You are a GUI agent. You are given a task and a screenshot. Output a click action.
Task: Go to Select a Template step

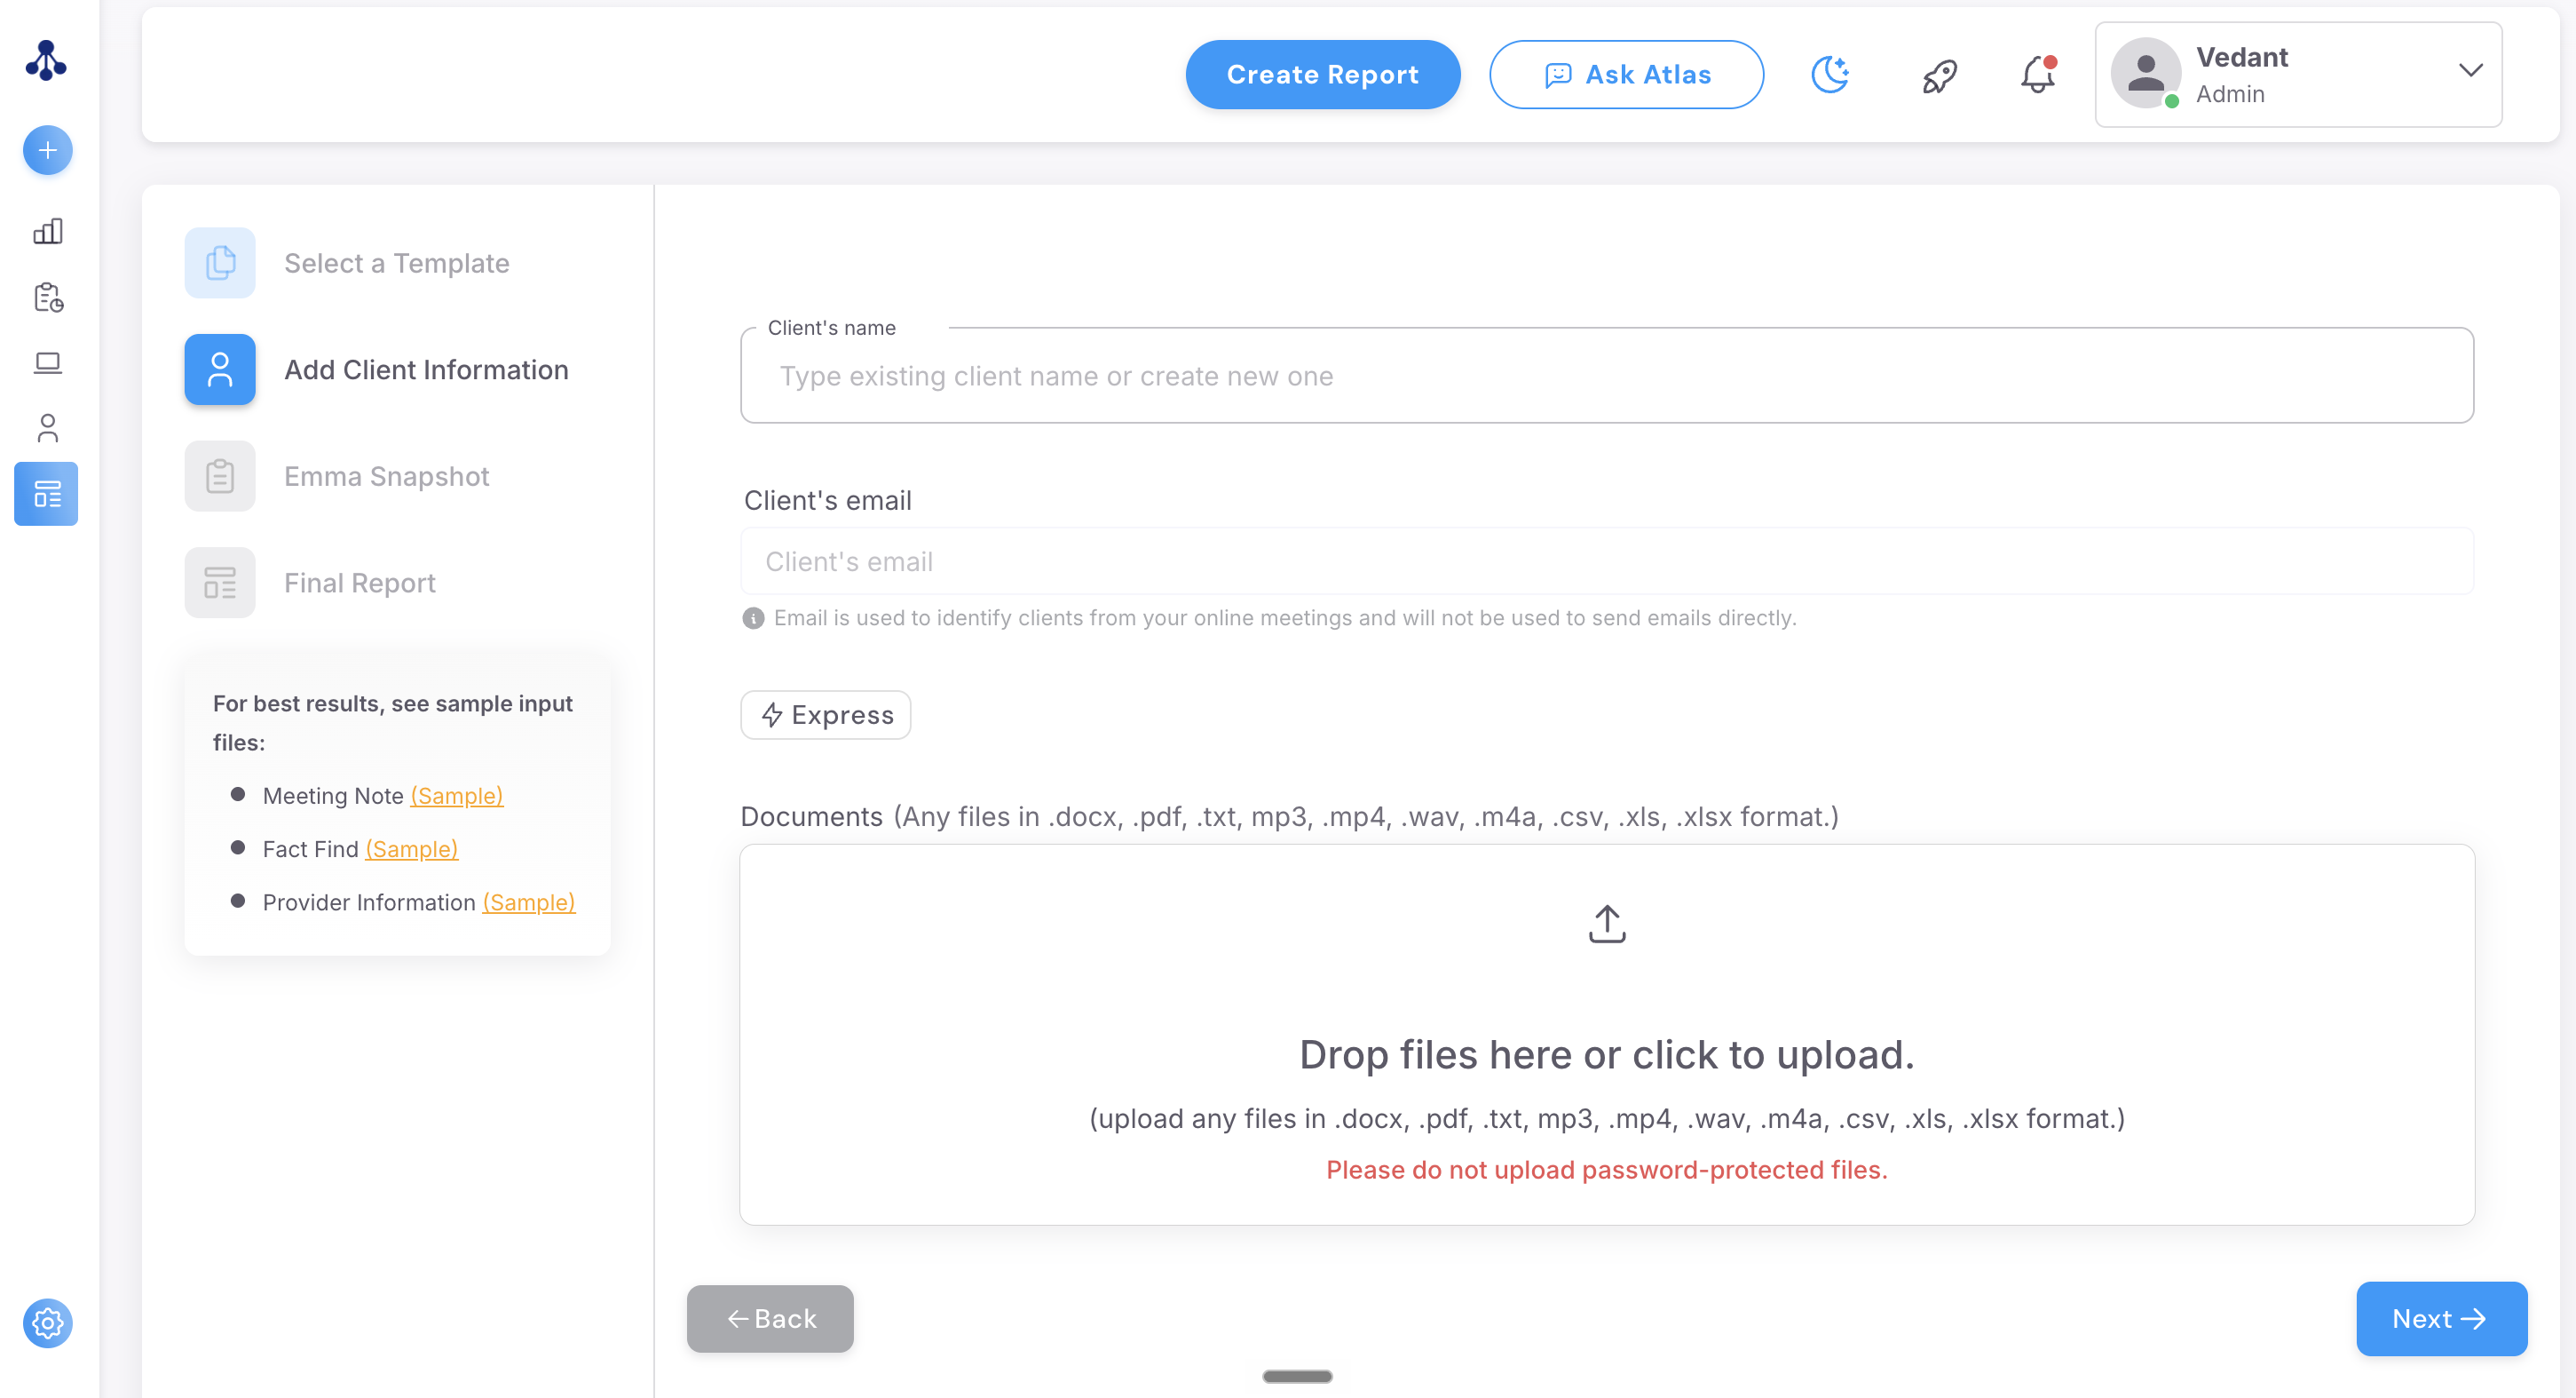click(x=396, y=263)
